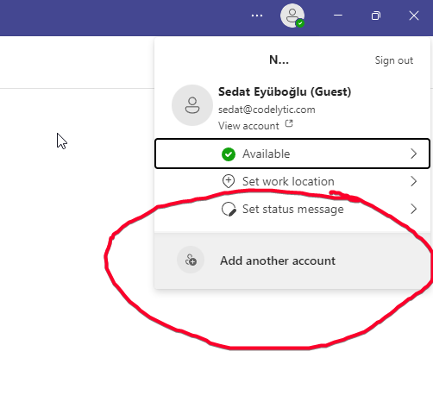
Task: Click the large profile picture placeholder
Action: tap(192, 105)
